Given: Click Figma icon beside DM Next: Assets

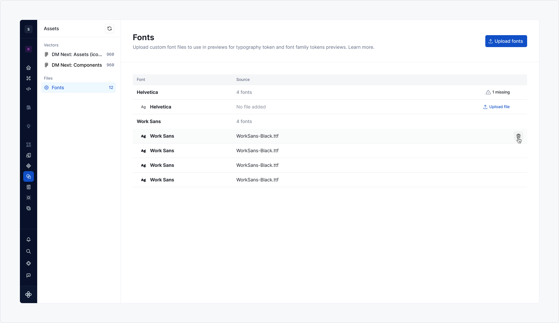Looking at the screenshot, I should pos(46,54).
